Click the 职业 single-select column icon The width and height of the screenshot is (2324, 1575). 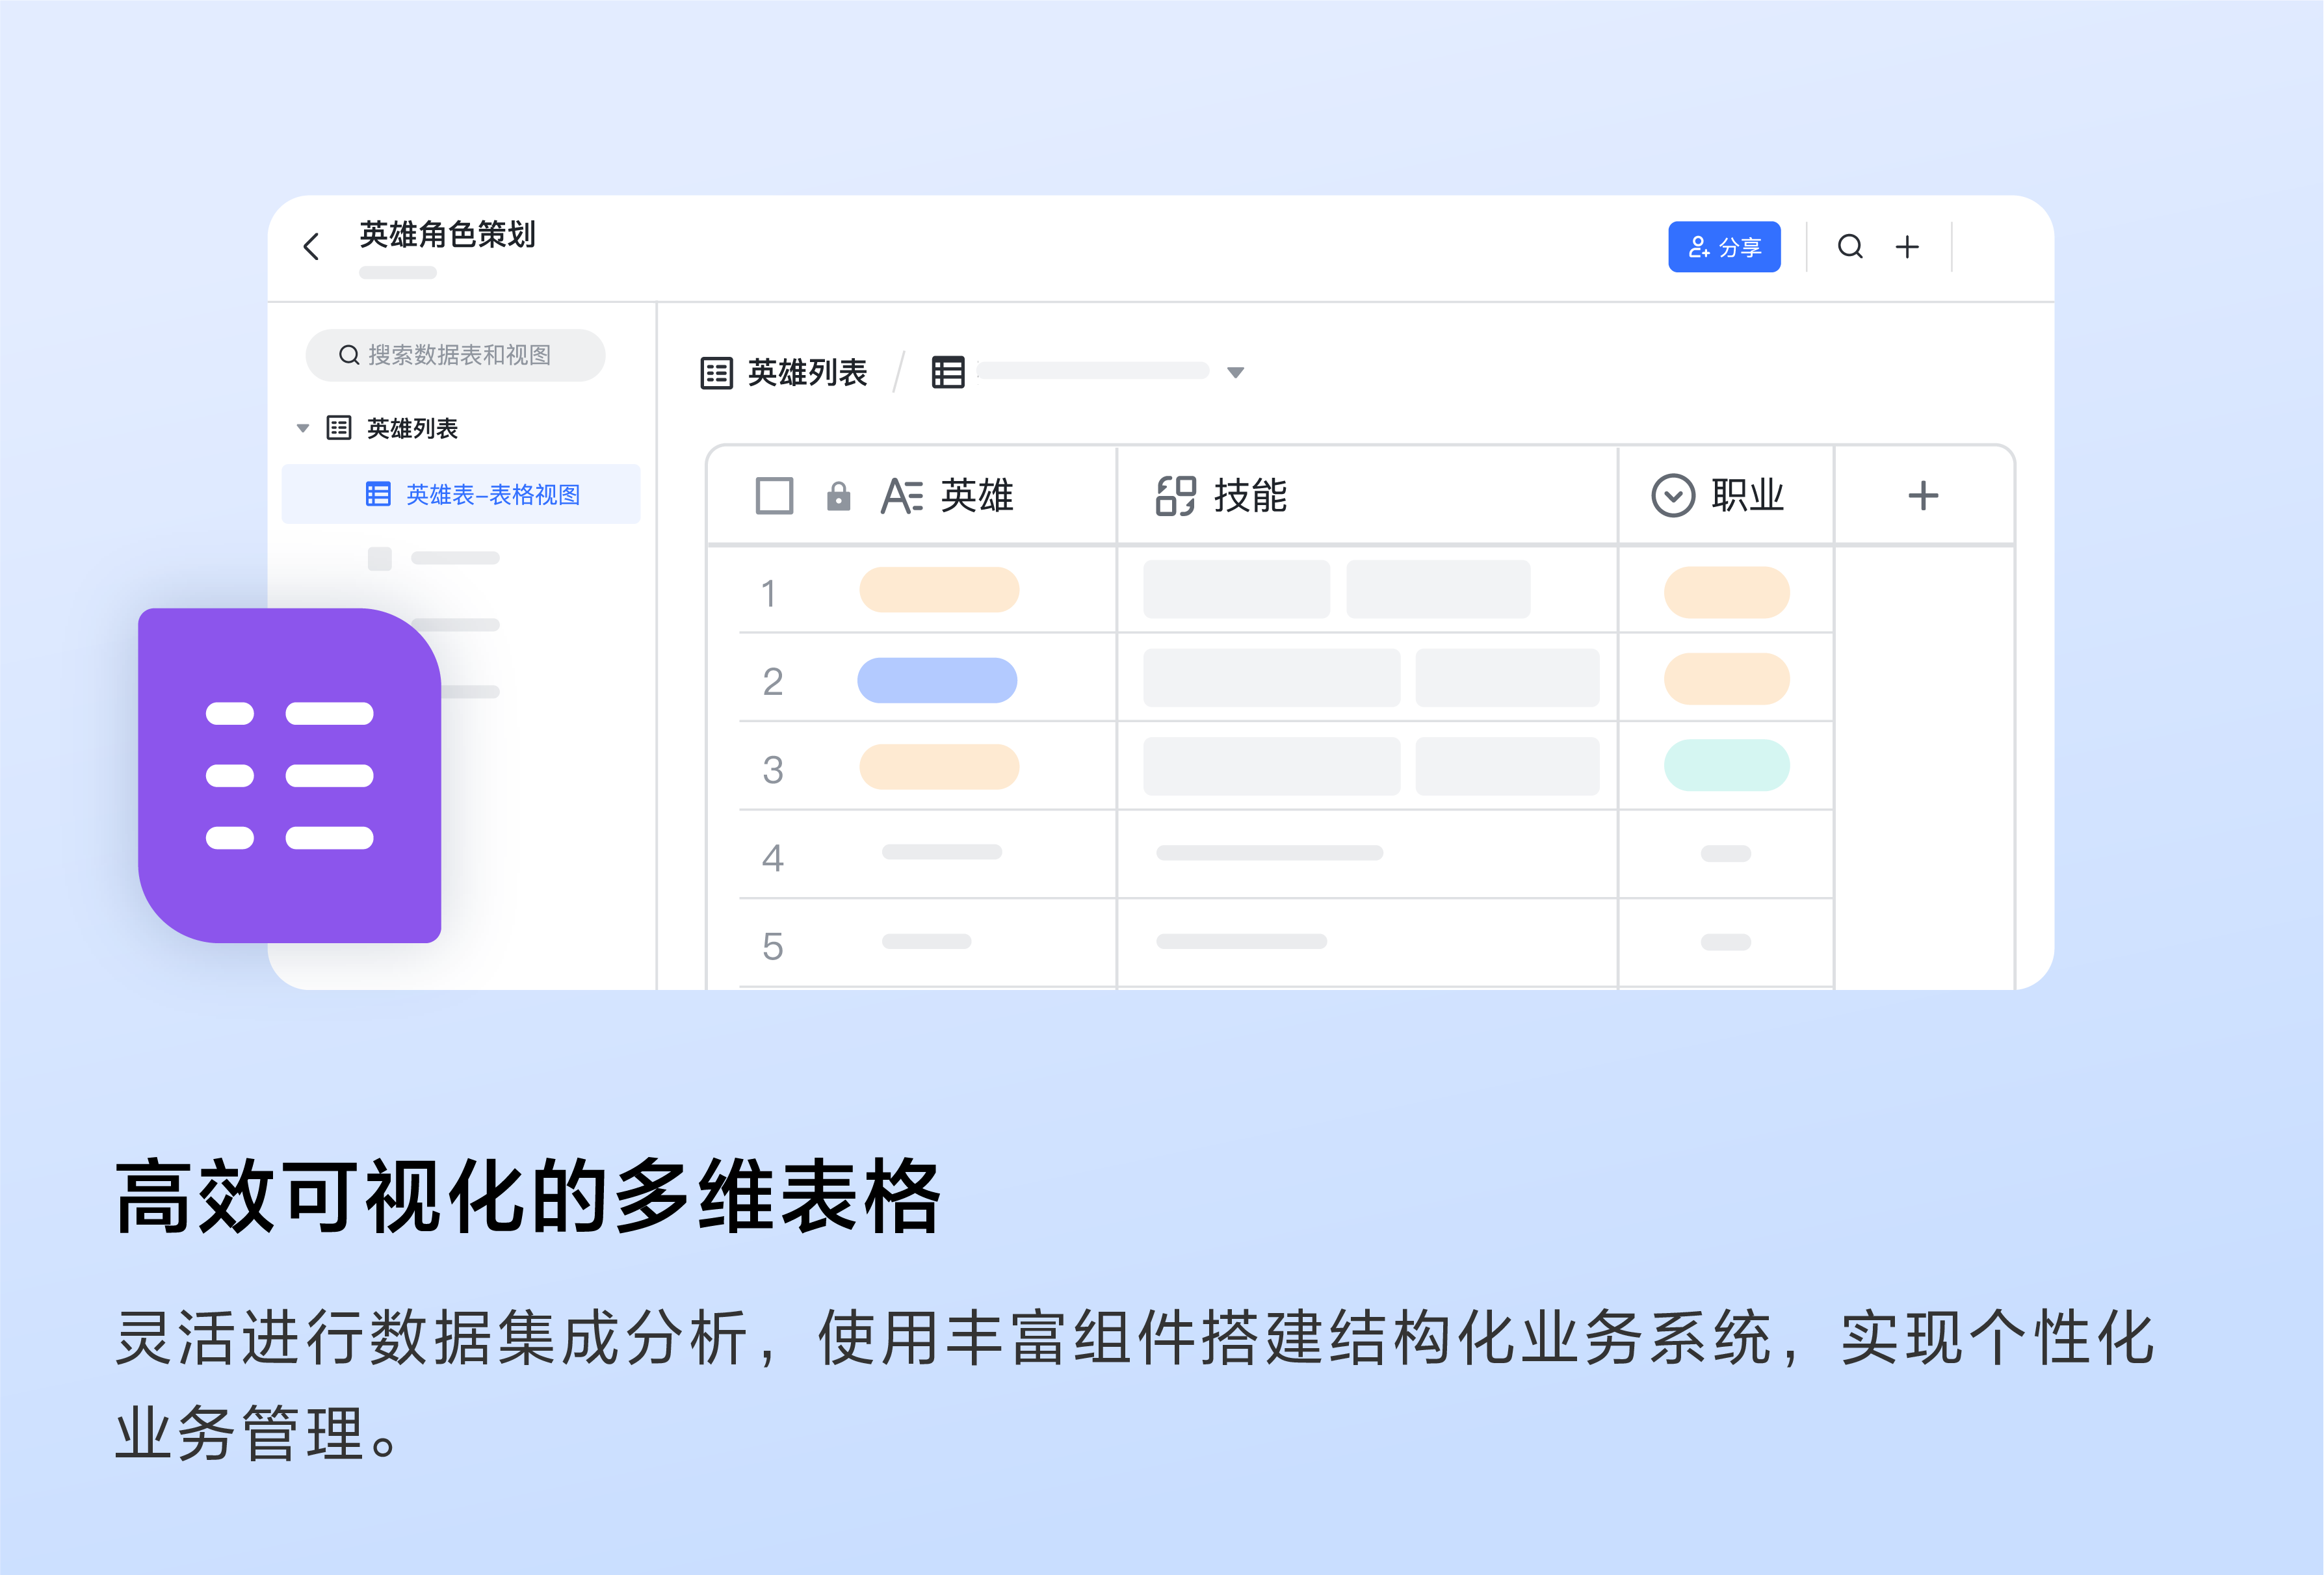point(1673,496)
